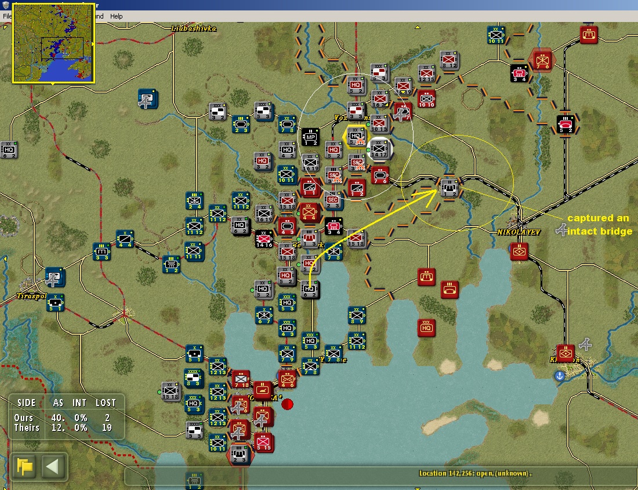
Task: Select the red artillery unit in the top-right corner
Action: [589, 35]
